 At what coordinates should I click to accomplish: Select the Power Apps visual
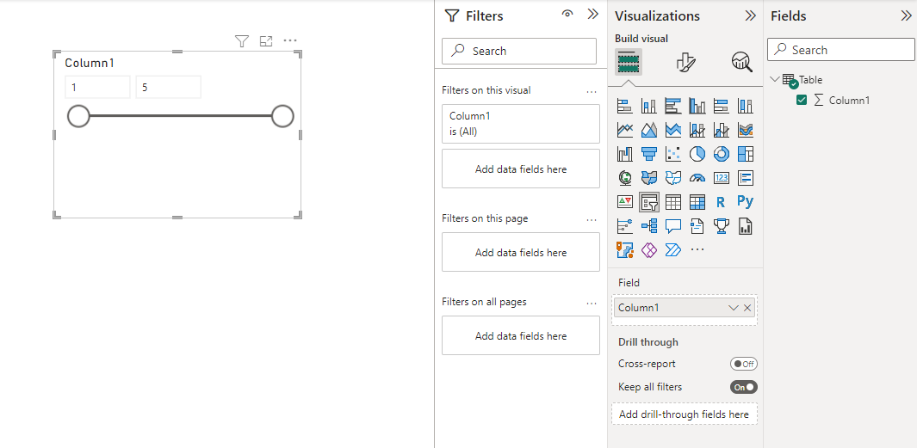click(649, 250)
